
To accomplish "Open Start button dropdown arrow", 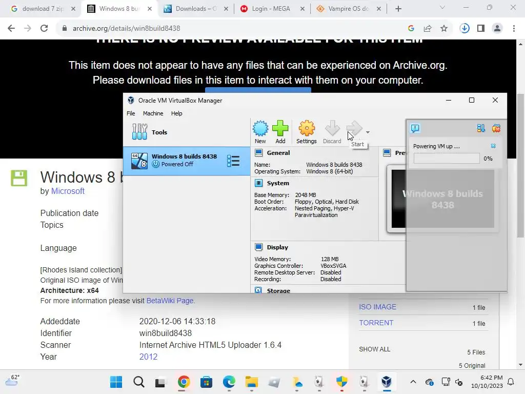I will point(368,132).
